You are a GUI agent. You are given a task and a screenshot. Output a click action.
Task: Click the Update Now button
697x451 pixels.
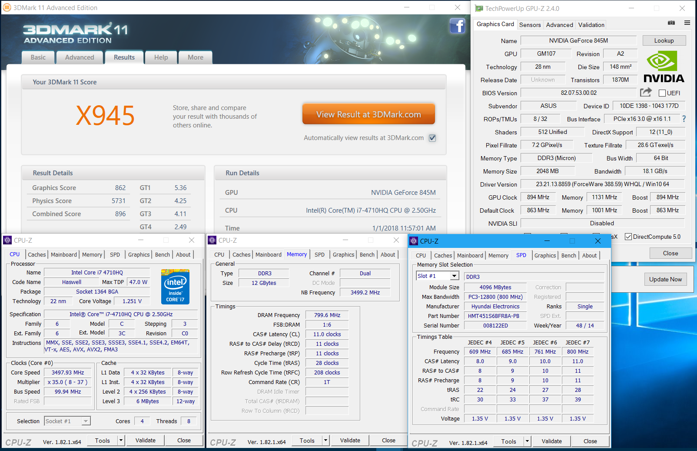pyautogui.click(x=665, y=279)
